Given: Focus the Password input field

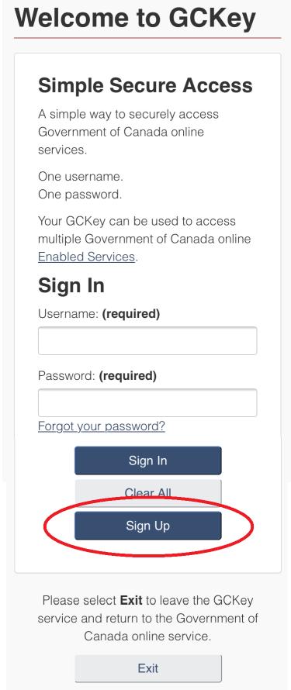Looking at the screenshot, I should click(147, 402).
